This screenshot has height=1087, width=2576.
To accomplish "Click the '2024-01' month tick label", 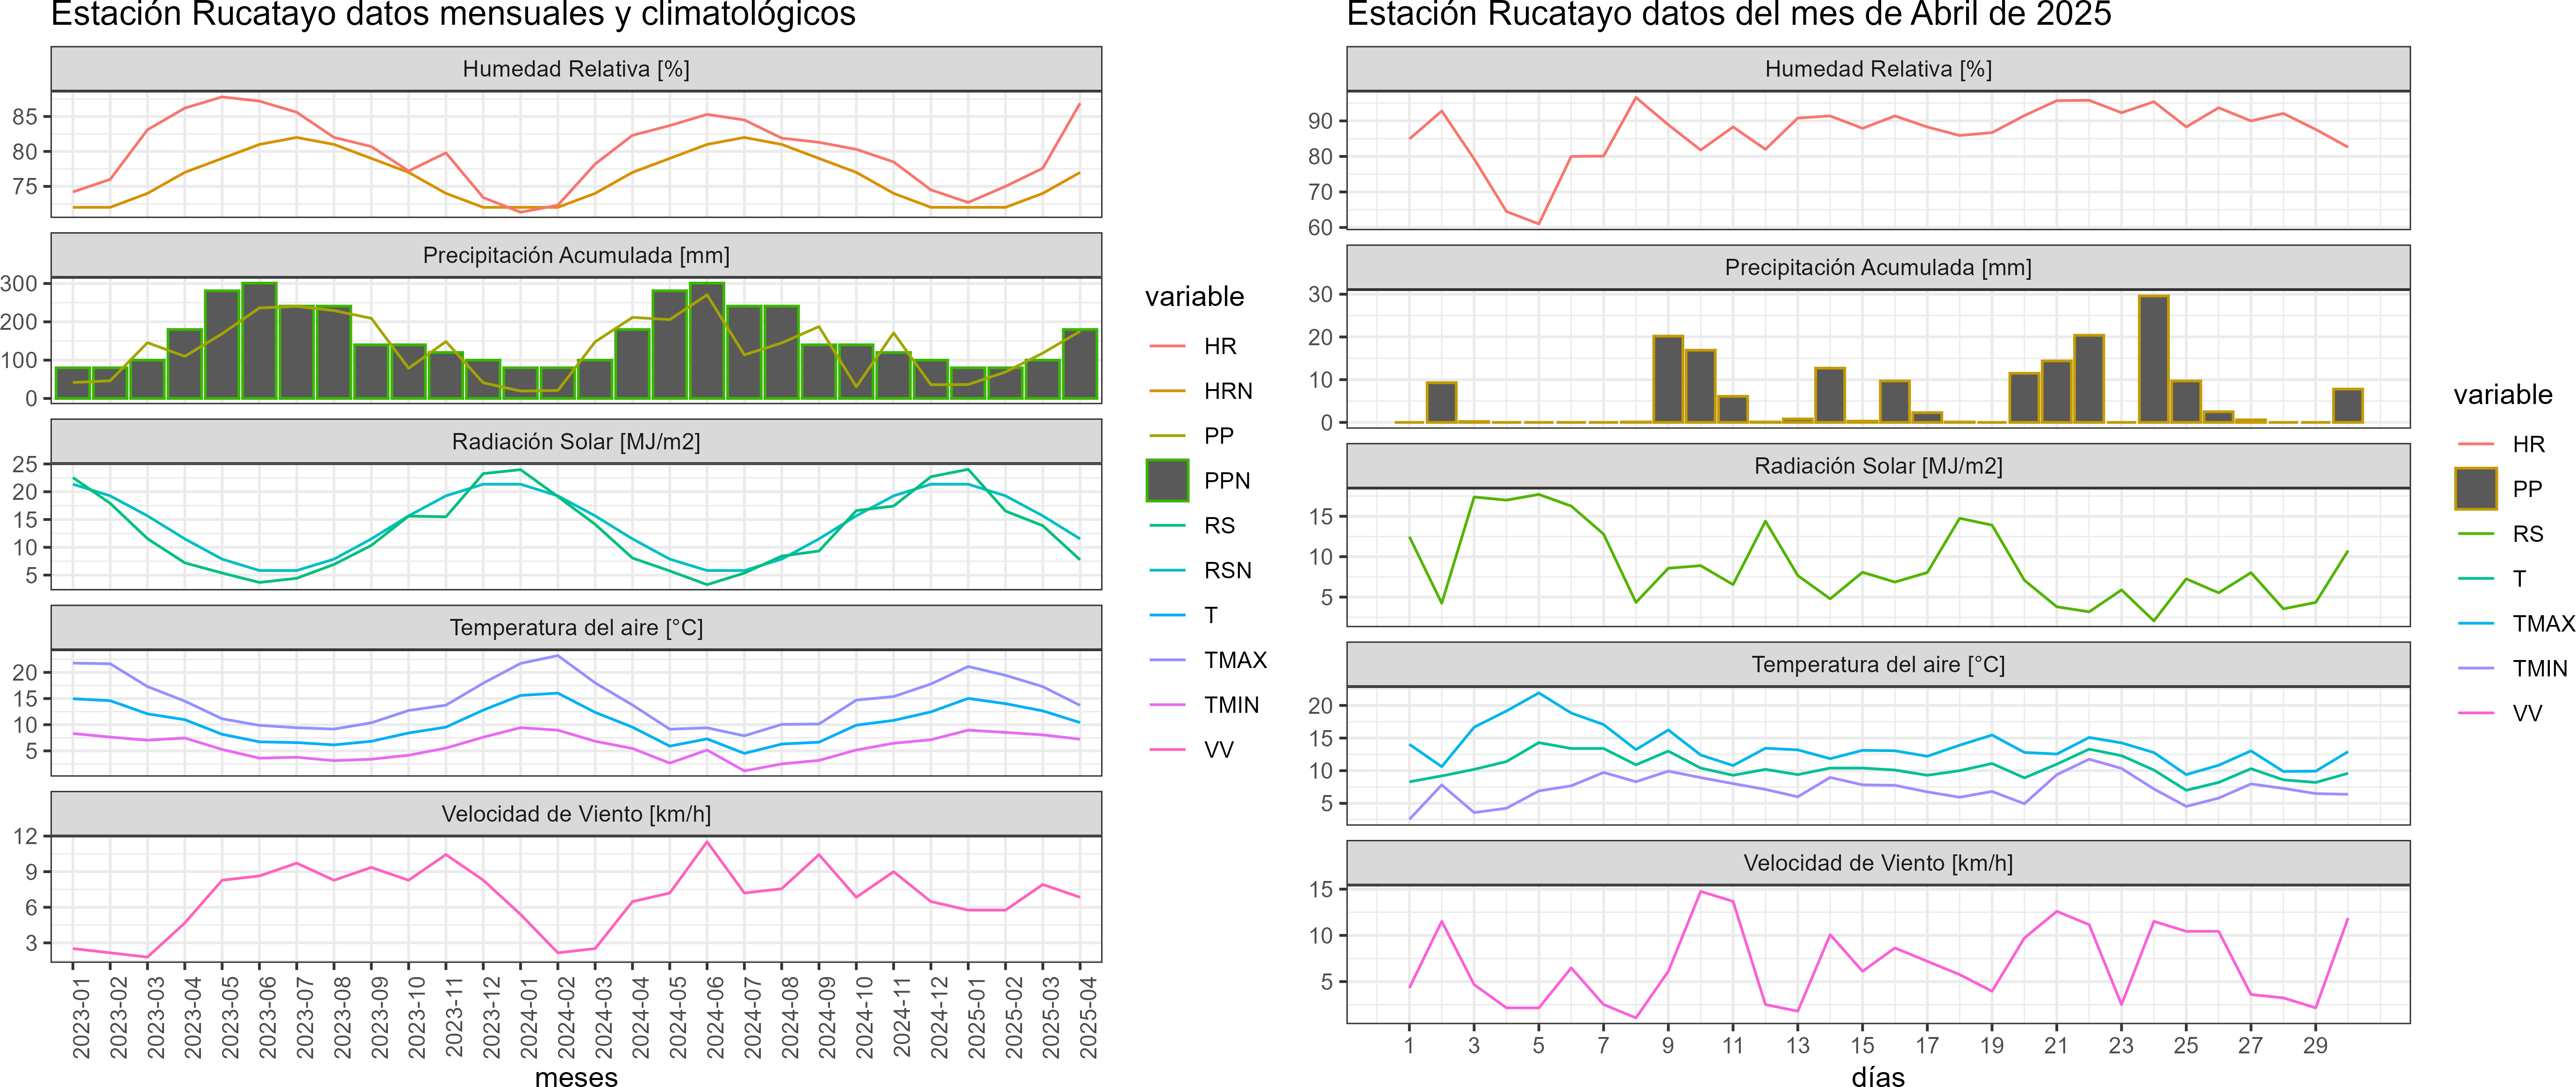I will coord(528,1018).
